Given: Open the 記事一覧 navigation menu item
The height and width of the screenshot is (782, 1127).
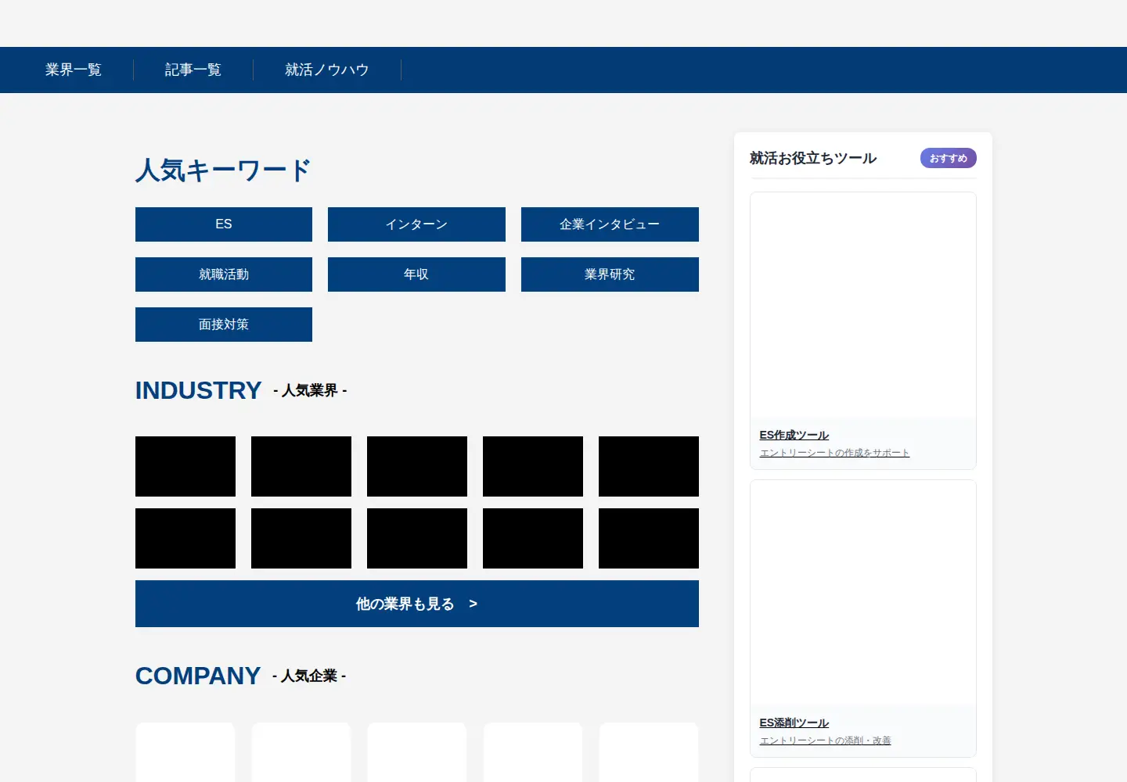Looking at the screenshot, I should click(x=193, y=70).
